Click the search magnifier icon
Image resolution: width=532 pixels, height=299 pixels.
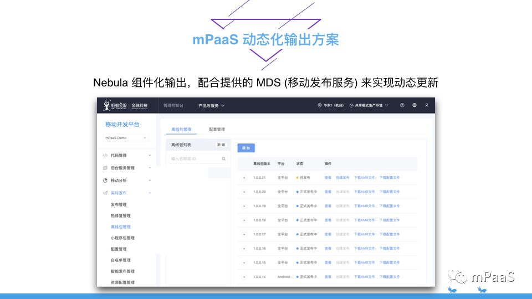tap(223, 159)
